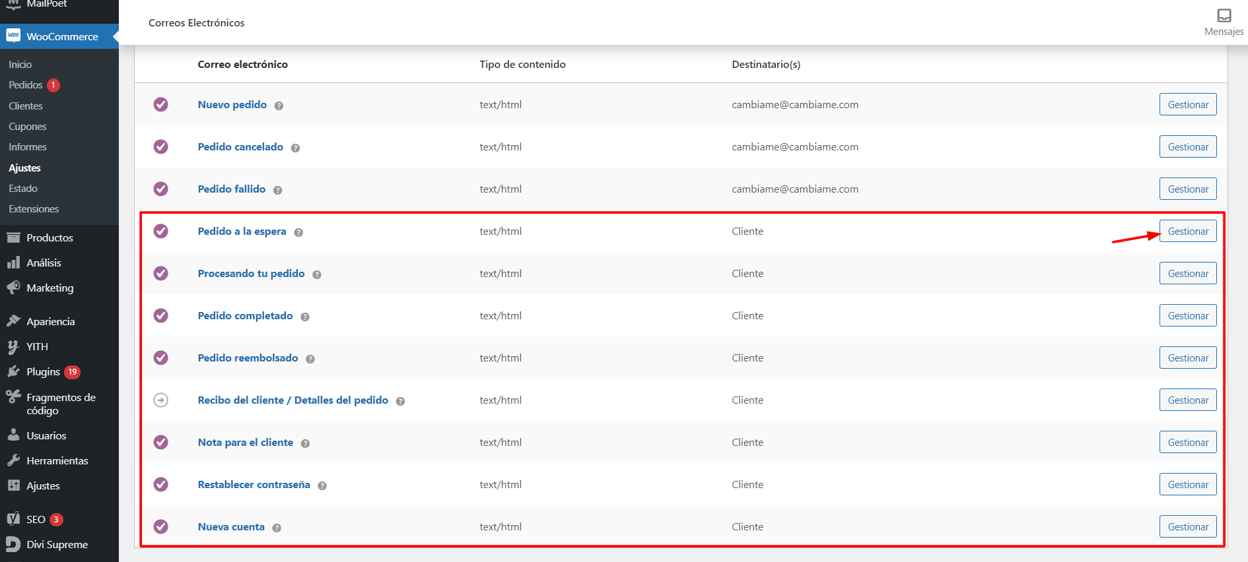Viewport: 1248px width, 562px height.
Task: Click the Plugins update badge 19
Action: [x=73, y=372]
